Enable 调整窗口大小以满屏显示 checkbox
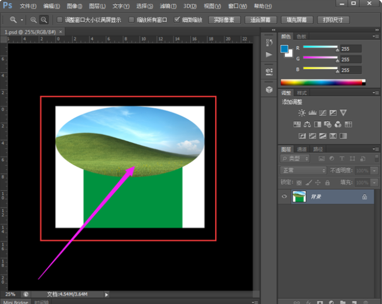 point(60,20)
